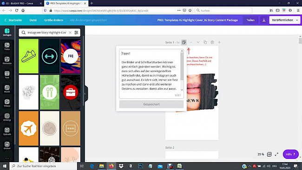Open the page grid view icon
This screenshot has height=170, width=302.
coord(269,154)
